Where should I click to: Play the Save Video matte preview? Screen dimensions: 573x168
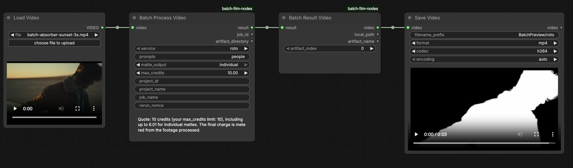pos(416,134)
